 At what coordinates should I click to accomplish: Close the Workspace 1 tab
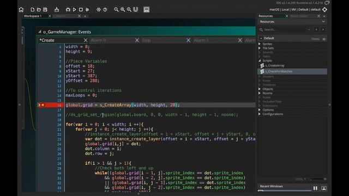pos(50,16)
